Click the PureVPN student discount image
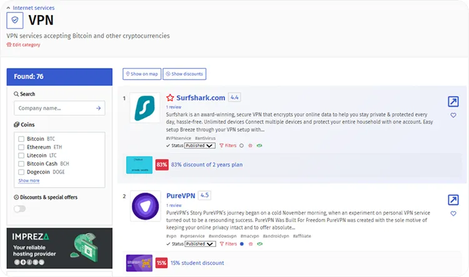The height and width of the screenshot is (277, 469). [x=139, y=263]
